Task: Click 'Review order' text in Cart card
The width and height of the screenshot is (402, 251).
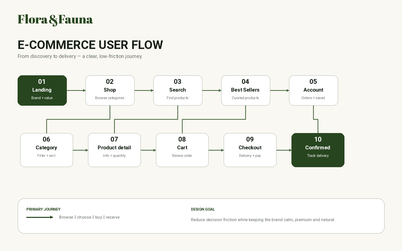Action: pyautogui.click(x=182, y=156)
